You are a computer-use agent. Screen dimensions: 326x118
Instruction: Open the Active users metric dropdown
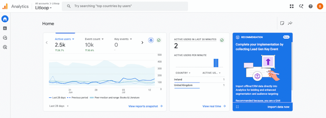[65, 39]
